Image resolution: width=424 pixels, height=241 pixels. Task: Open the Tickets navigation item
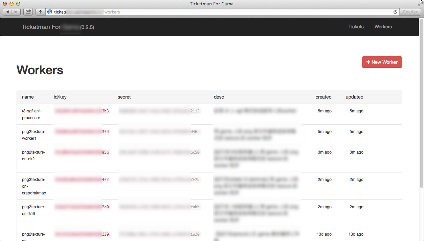point(356,27)
